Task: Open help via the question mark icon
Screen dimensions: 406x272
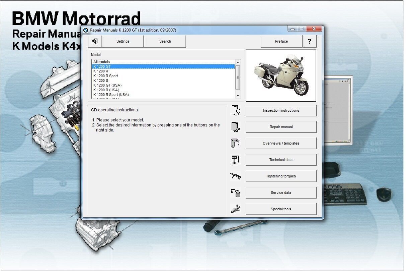Action: (x=310, y=41)
